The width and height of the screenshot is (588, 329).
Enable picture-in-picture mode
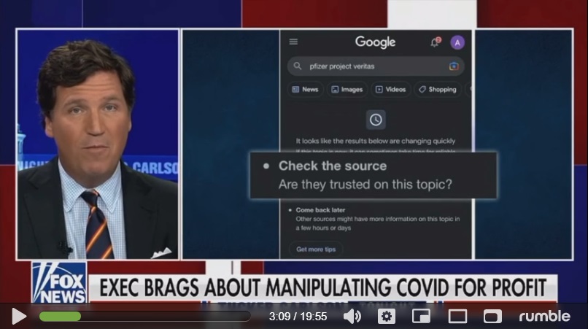(421, 317)
